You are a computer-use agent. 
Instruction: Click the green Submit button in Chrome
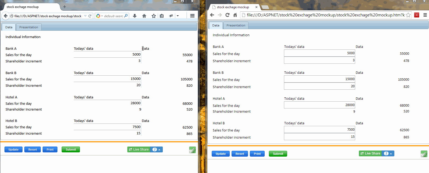coord(278,154)
